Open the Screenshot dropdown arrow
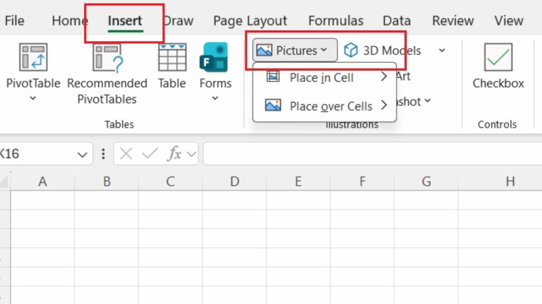The width and height of the screenshot is (542, 304). click(x=428, y=101)
